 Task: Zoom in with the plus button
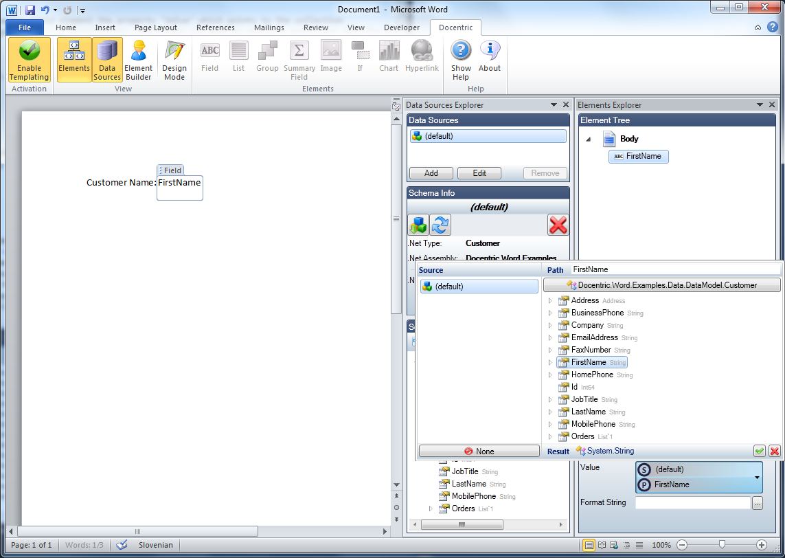[x=762, y=545]
